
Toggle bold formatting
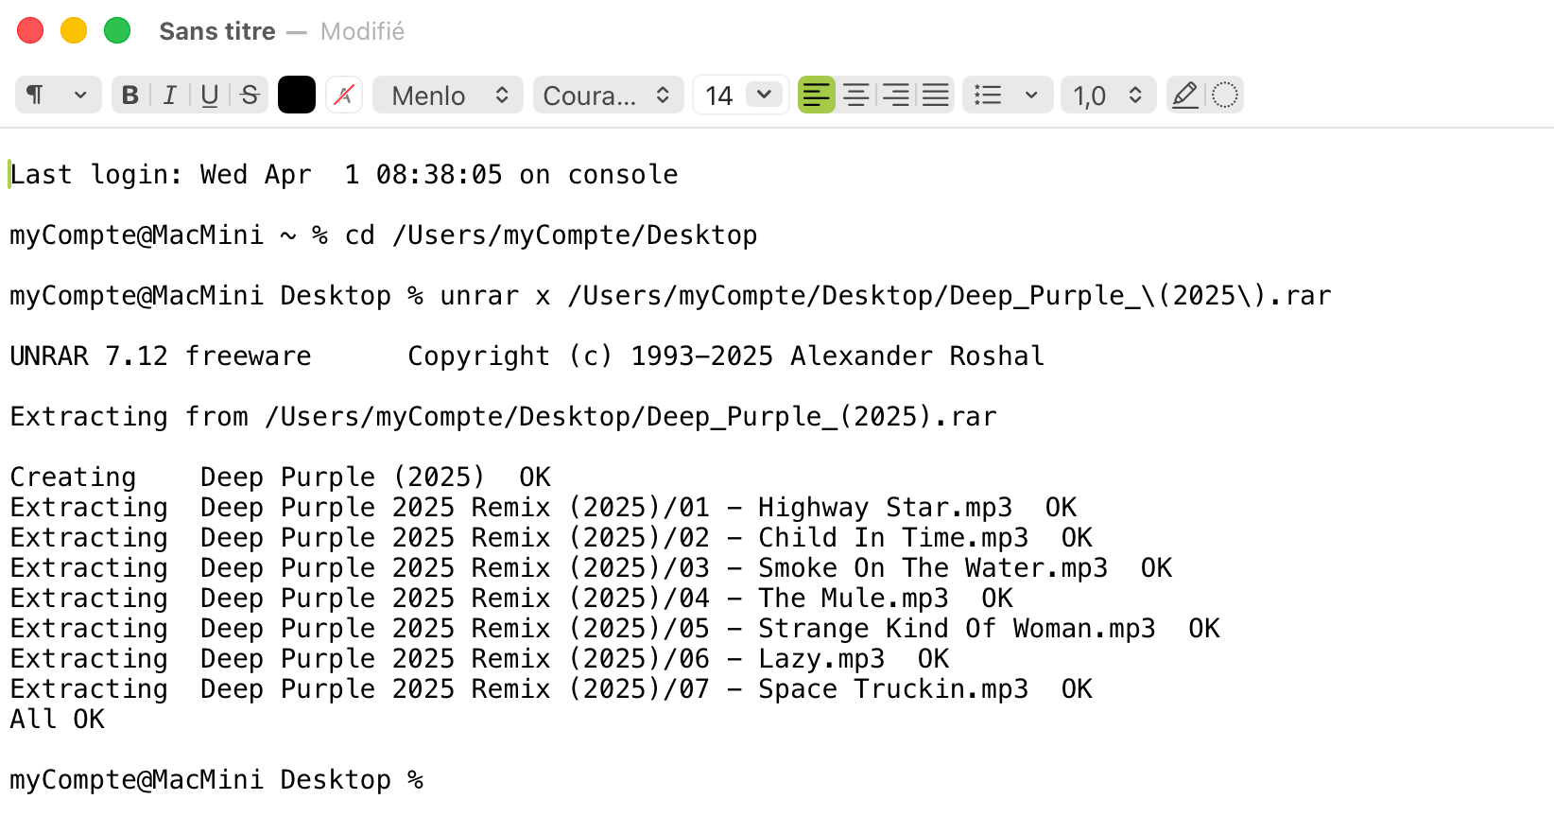pyautogui.click(x=130, y=96)
